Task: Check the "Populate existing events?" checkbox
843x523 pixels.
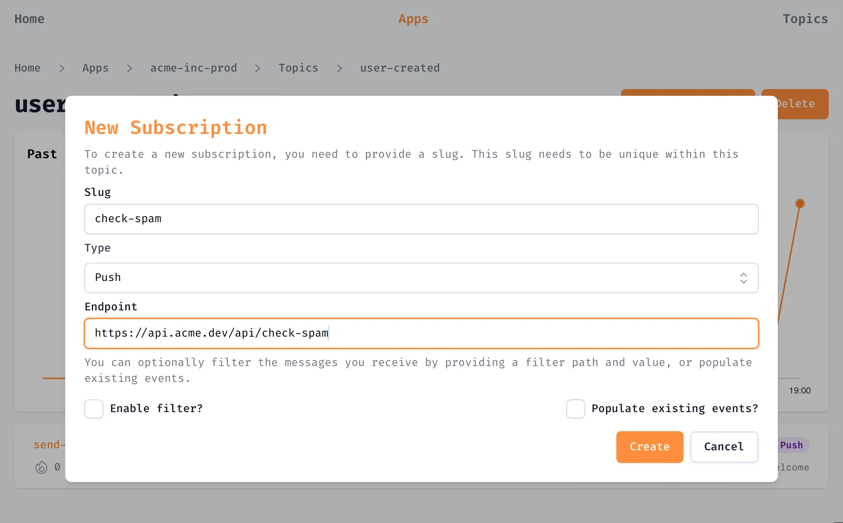Action: (575, 409)
